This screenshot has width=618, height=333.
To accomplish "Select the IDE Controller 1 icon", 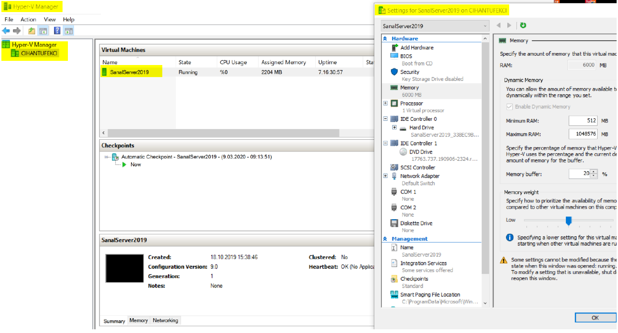I will (x=394, y=144).
